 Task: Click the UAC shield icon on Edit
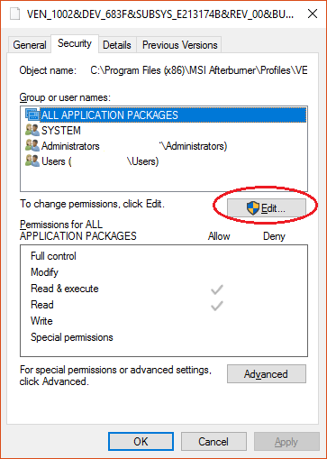[x=253, y=208]
